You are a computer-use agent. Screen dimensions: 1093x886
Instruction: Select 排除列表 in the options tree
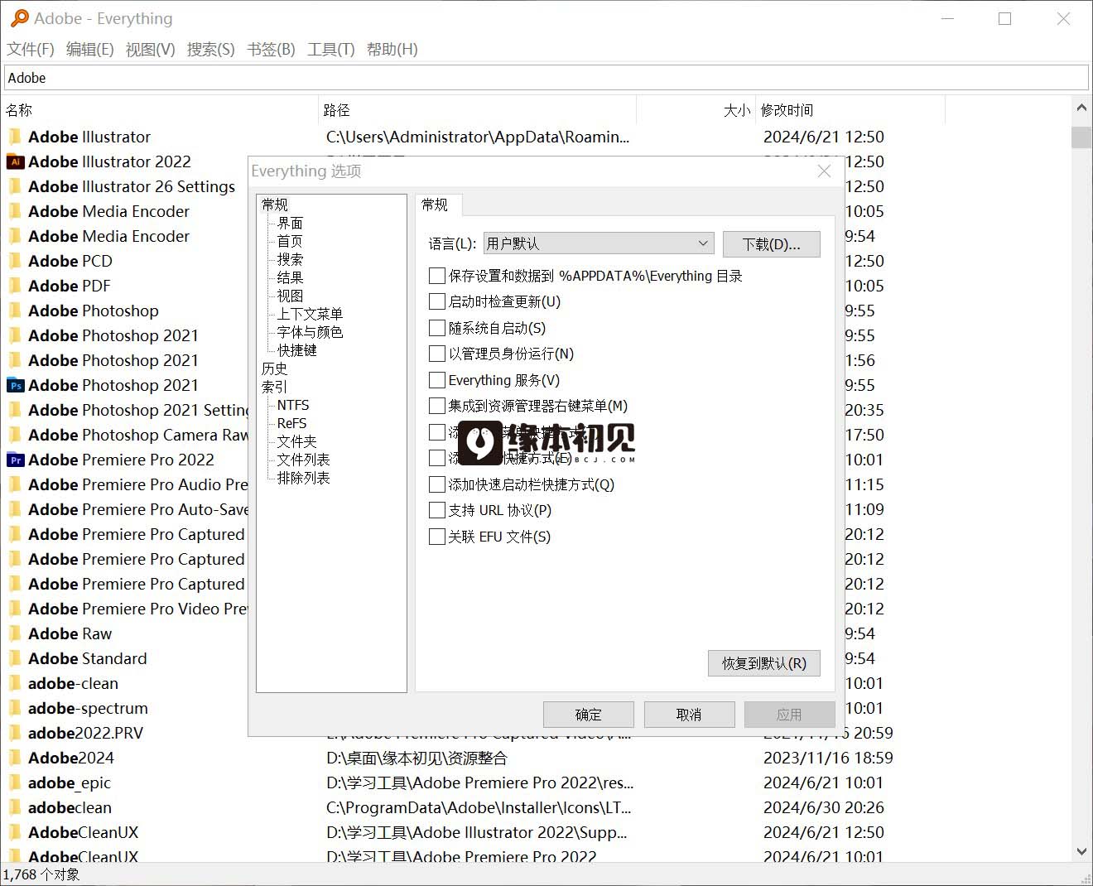pos(304,478)
